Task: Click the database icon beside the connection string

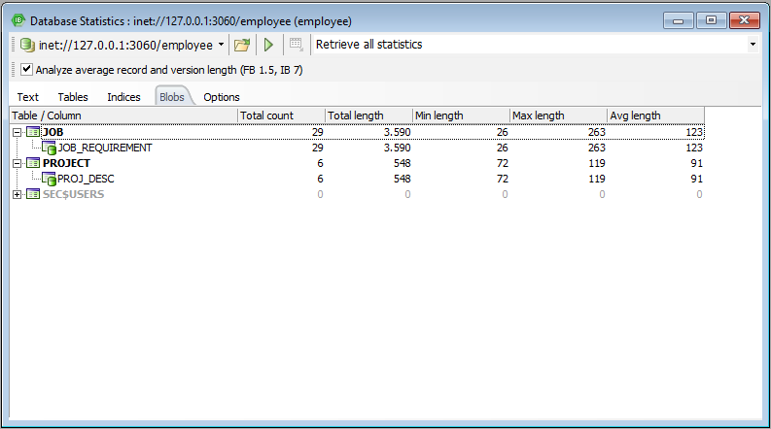Action: point(27,45)
